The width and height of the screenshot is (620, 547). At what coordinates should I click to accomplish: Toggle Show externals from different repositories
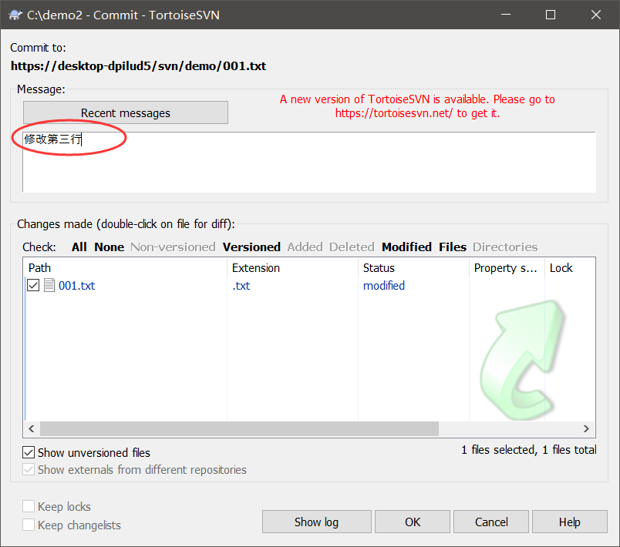(x=29, y=470)
